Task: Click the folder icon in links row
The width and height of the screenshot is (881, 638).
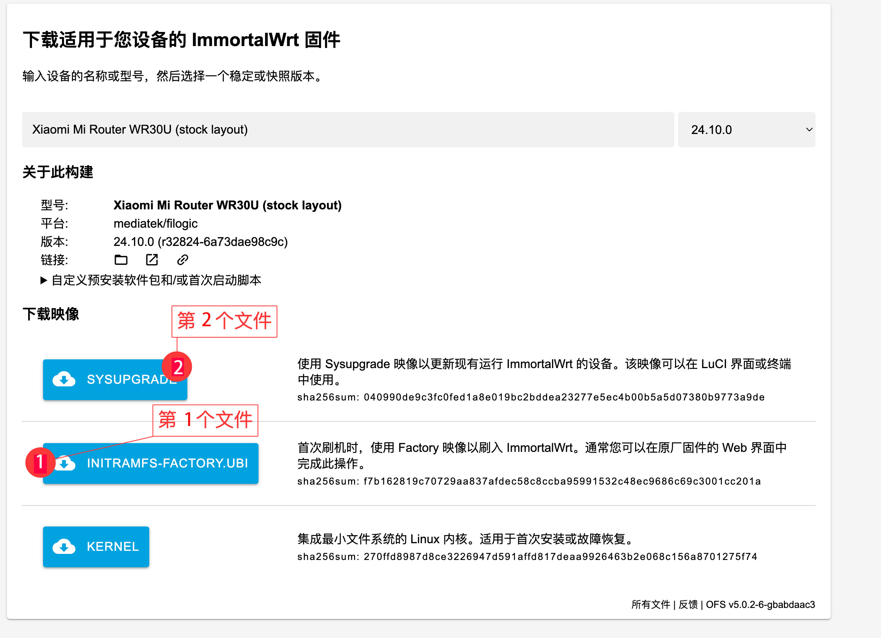Action: pyautogui.click(x=121, y=260)
